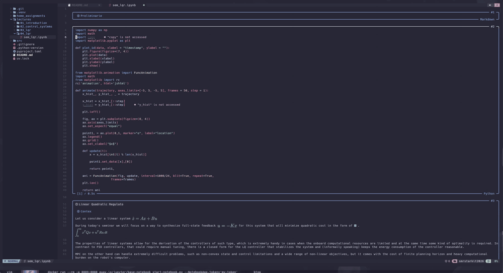Viewport: 503px width, 273px height.
Task: Open .gitignore from file tree
Action: (26, 44)
